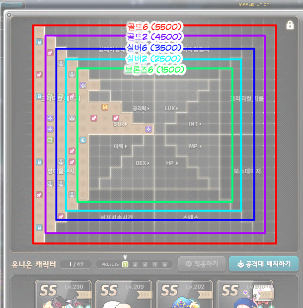Select the SS Lv.200 character card
Screen dimensions: 303x308
pyautogui.click(x=245, y=294)
